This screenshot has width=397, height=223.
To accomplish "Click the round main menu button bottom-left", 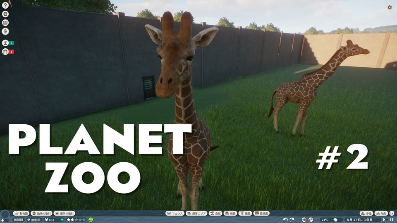I will pos(5,215).
